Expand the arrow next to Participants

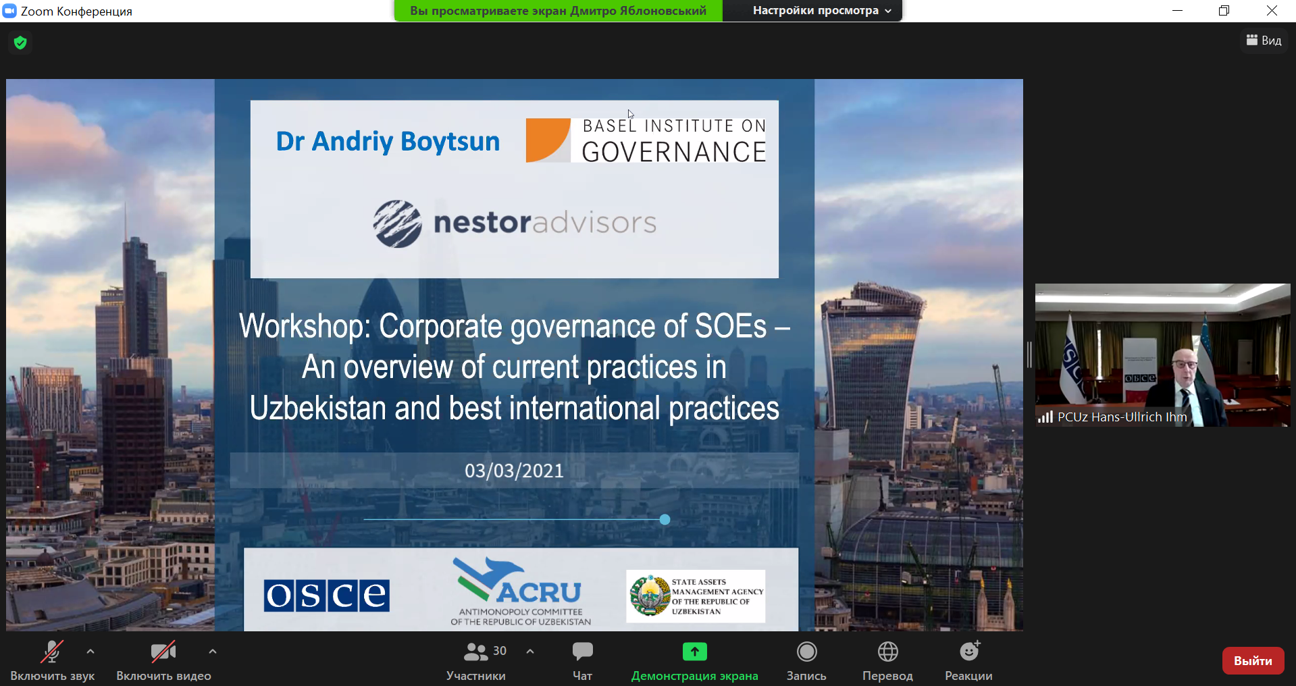tap(530, 652)
